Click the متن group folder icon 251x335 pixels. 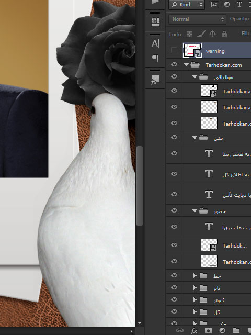point(203,137)
